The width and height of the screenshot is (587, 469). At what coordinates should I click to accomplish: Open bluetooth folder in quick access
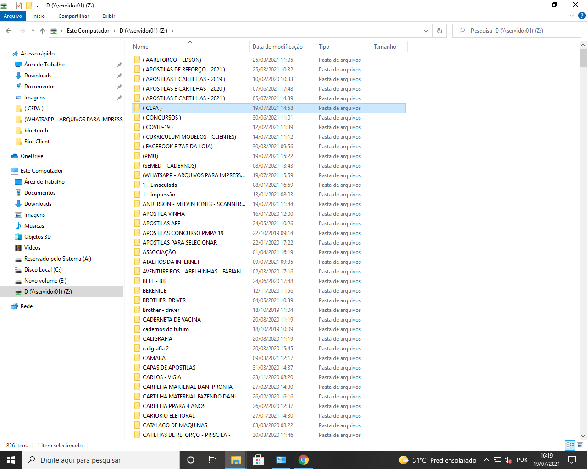36,131
